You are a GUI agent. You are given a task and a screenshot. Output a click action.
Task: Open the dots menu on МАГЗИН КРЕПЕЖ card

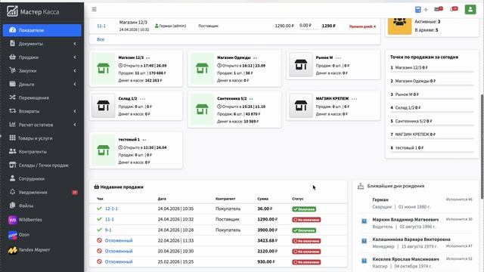tap(354, 99)
